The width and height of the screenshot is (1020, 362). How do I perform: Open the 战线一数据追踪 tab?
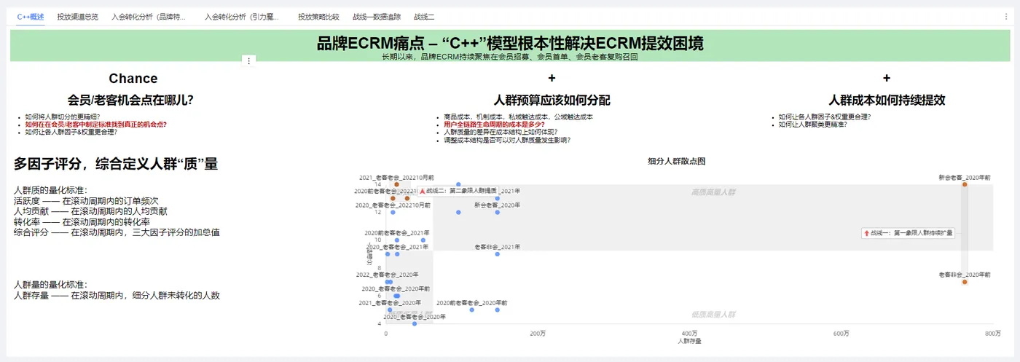tap(377, 16)
